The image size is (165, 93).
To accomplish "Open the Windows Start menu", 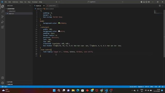I will click(x=54, y=90).
